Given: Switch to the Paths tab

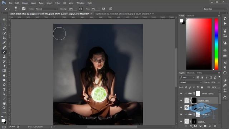Looking at the screenshot, I should coord(200,73).
